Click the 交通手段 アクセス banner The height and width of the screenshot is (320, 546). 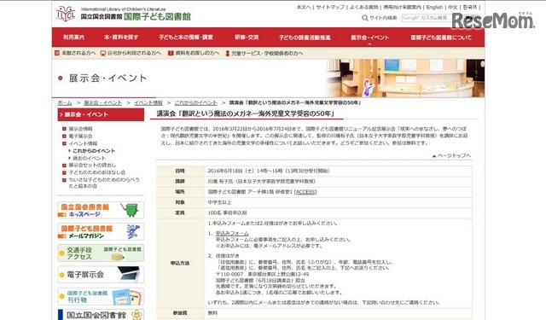(x=101, y=253)
